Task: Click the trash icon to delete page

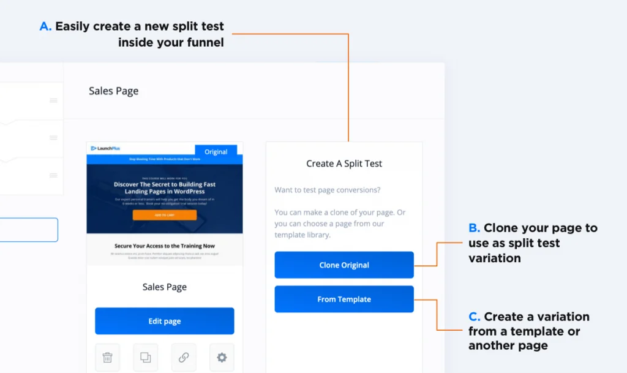Action: click(x=108, y=357)
